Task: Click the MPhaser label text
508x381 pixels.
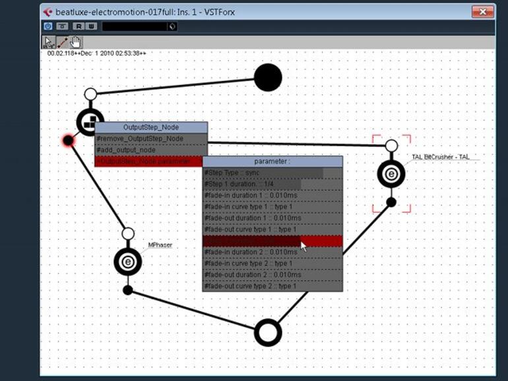Action: click(x=160, y=245)
